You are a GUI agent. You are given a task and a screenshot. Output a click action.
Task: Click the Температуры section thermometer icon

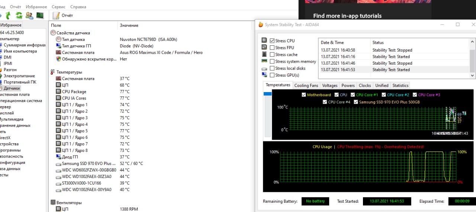point(53,72)
